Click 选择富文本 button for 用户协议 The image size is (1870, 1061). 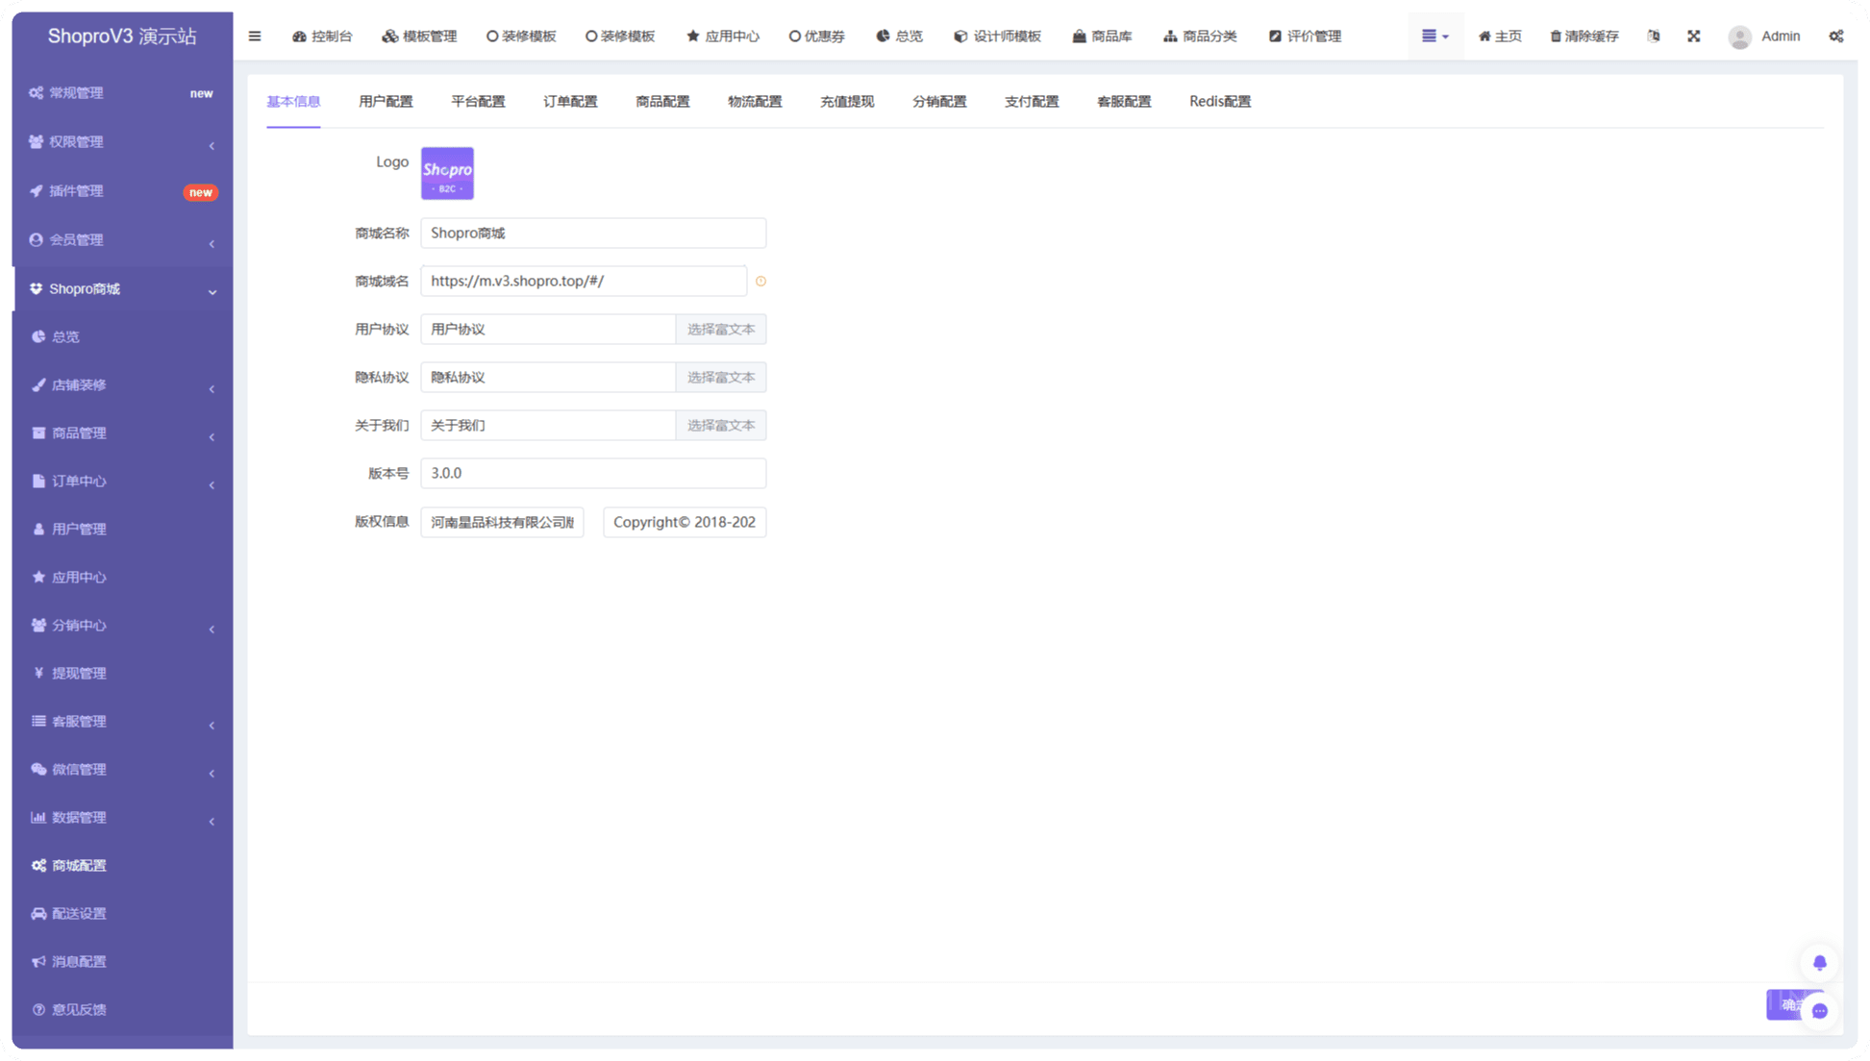click(x=720, y=330)
